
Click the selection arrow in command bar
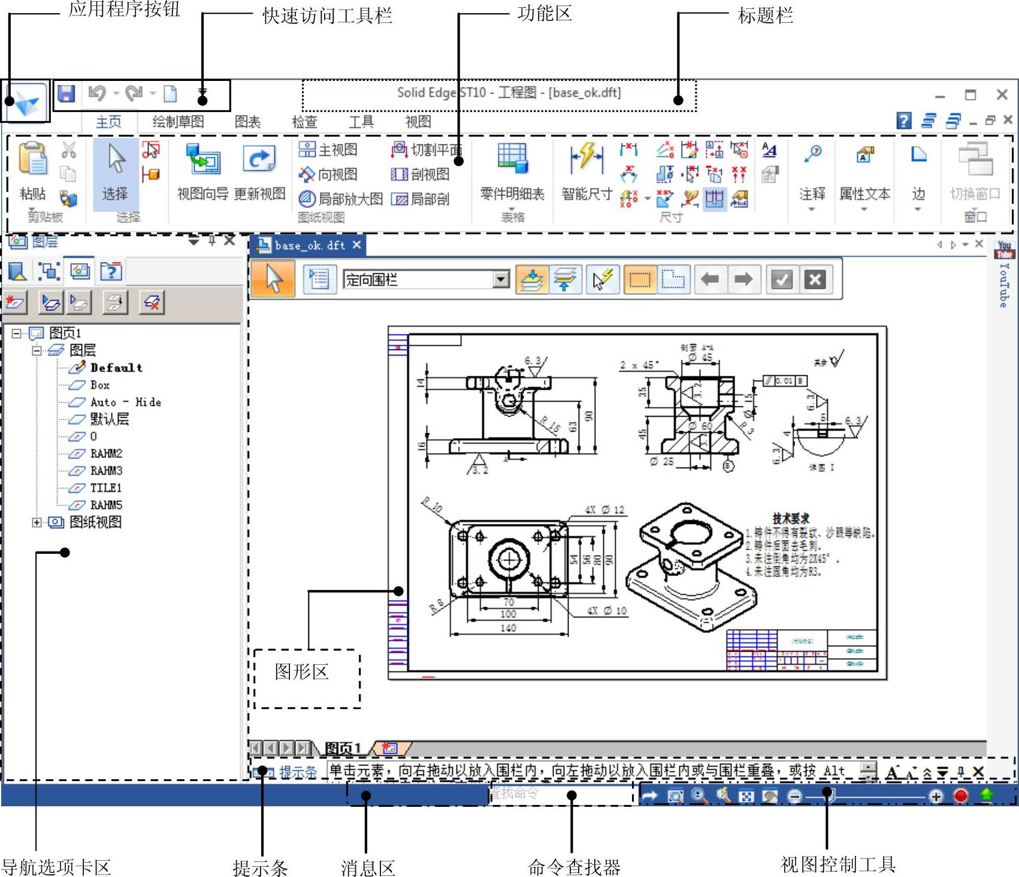[274, 279]
